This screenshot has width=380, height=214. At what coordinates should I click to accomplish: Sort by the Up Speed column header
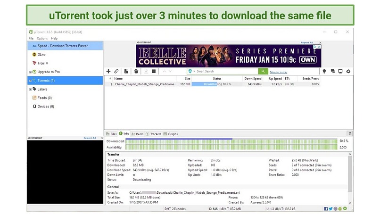273,79
